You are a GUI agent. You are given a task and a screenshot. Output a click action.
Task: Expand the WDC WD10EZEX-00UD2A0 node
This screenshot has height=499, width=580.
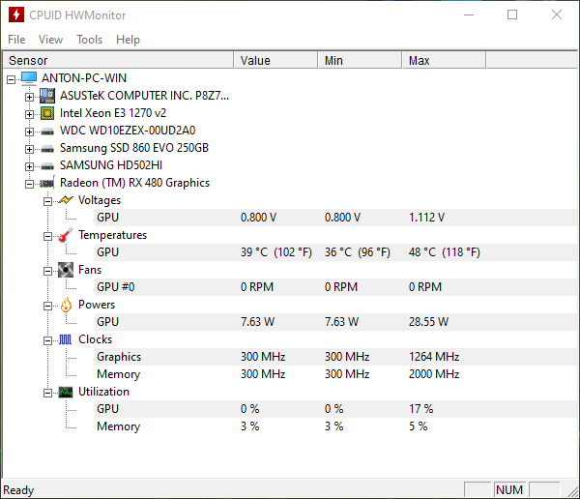tap(29, 132)
